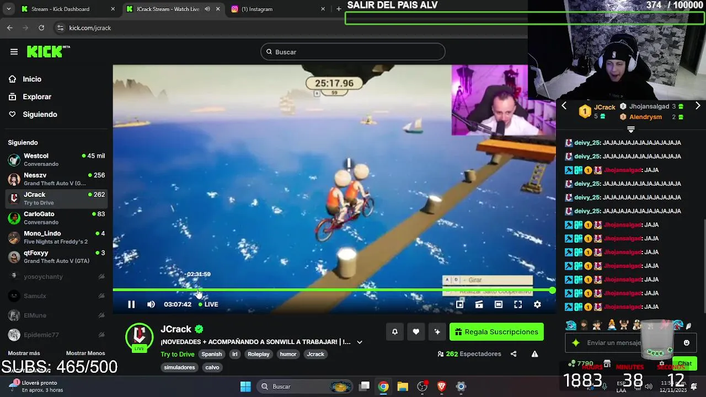Screen dimensions: 706x397
Task: Open the clip creation icon
Action: point(479,304)
